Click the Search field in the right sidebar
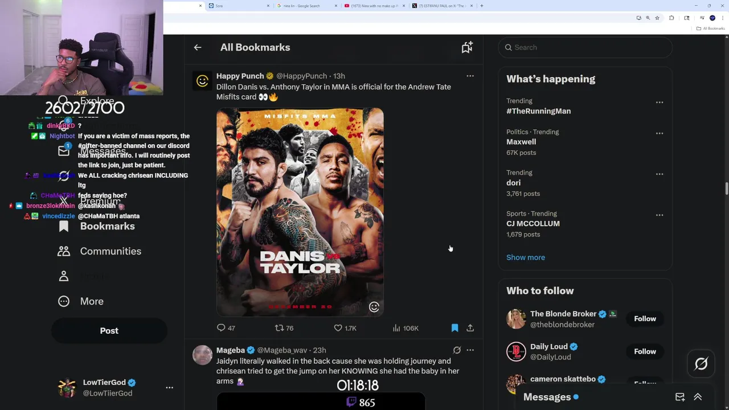 (x=585, y=47)
